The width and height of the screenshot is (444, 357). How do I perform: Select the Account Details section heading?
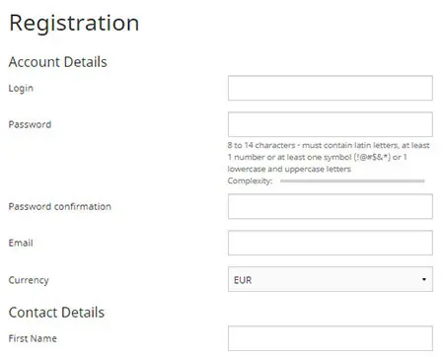click(x=58, y=62)
